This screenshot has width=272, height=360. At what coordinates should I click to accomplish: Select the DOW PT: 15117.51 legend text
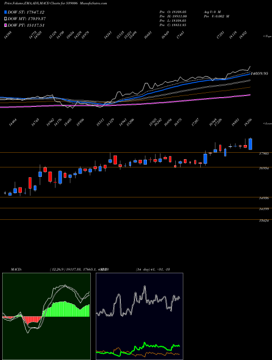point(26,25)
